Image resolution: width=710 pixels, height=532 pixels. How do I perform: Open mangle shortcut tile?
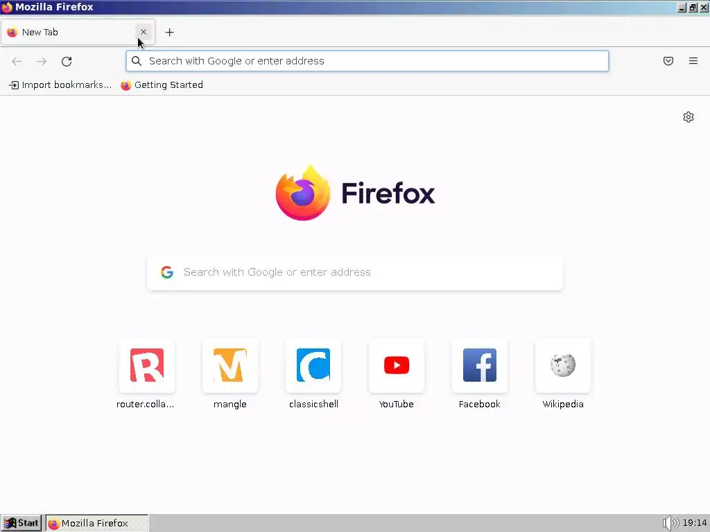click(x=230, y=374)
